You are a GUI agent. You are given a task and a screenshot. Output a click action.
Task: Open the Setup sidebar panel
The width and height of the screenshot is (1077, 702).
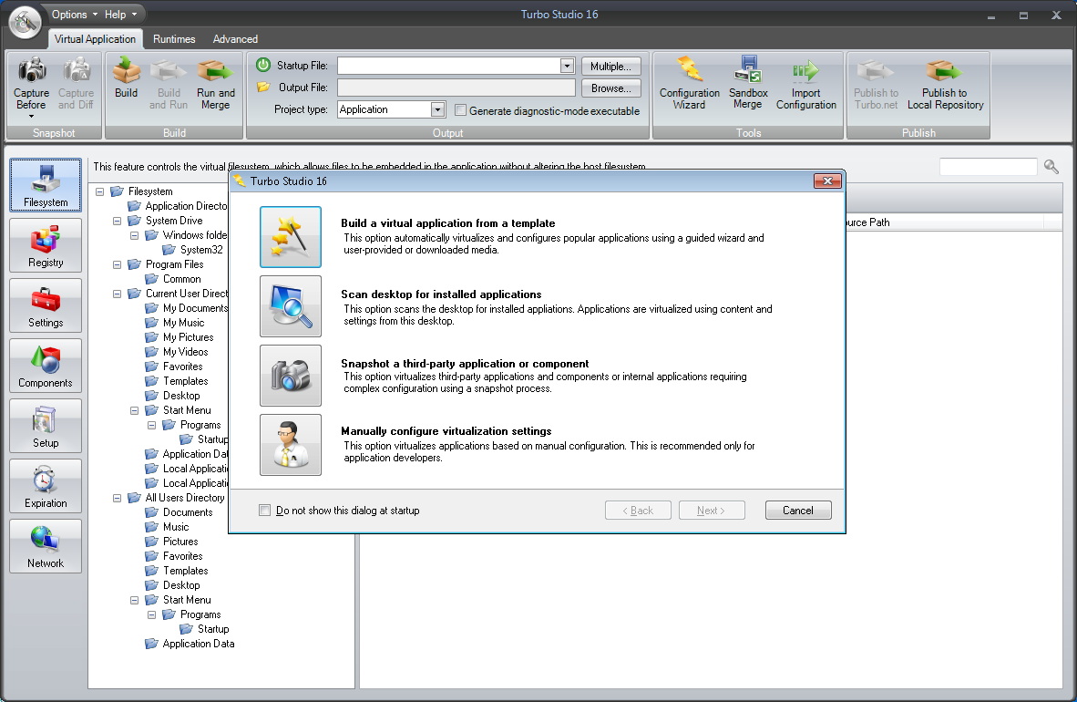tap(46, 426)
